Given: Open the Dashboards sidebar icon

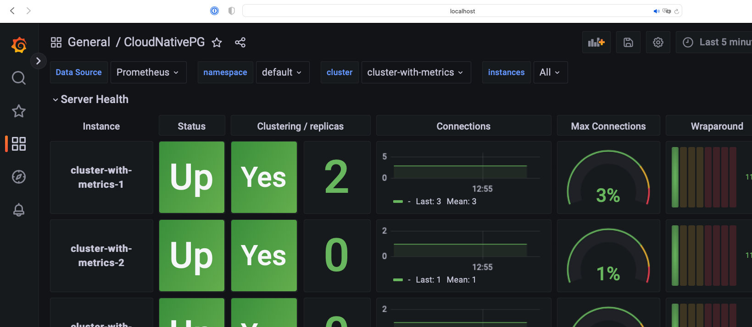Looking at the screenshot, I should tap(19, 144).
